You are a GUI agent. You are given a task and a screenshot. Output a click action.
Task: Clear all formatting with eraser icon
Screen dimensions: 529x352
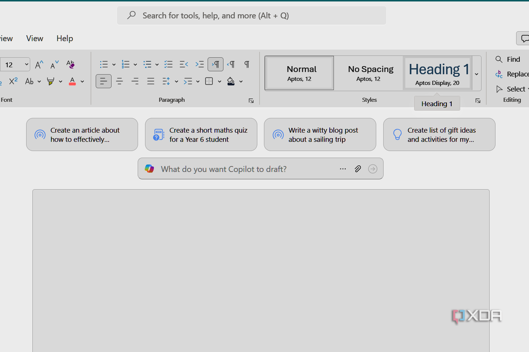click(x=70, y=64)
